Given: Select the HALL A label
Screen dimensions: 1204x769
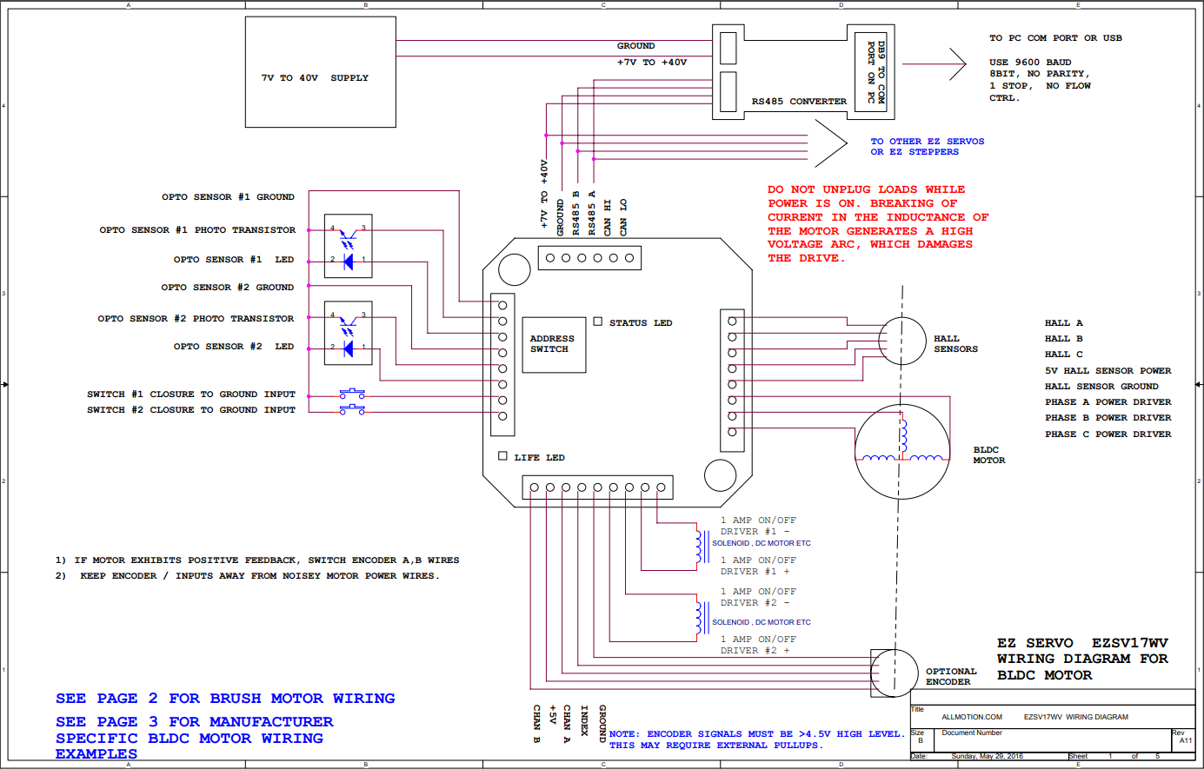Looking at the screenshot, I should tap(1064, 323).
